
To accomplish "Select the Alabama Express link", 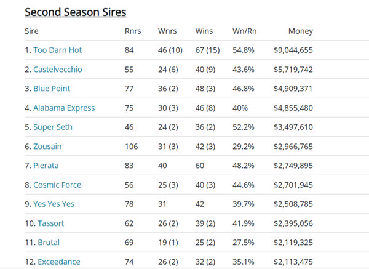I will coord(63,108).
